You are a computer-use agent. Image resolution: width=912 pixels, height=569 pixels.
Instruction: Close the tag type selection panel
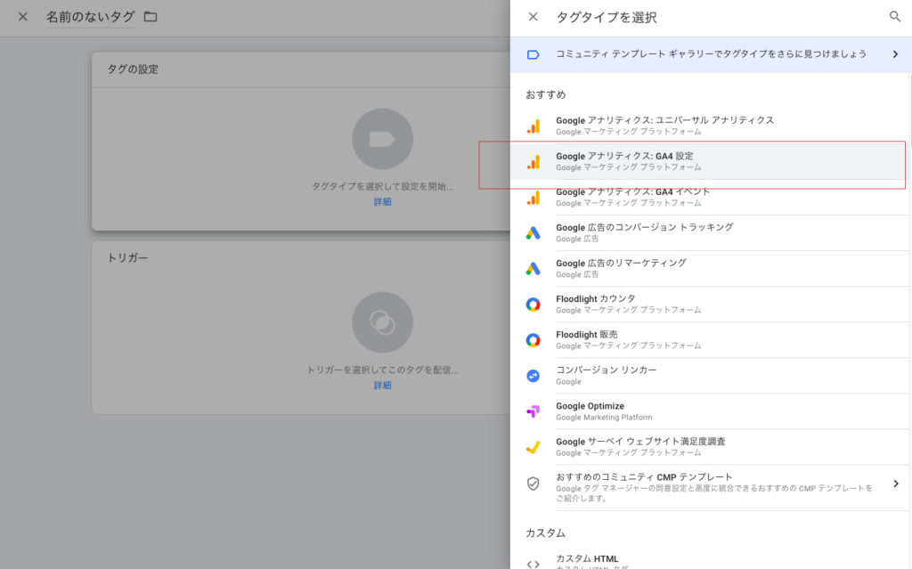(x=533, y=17)
